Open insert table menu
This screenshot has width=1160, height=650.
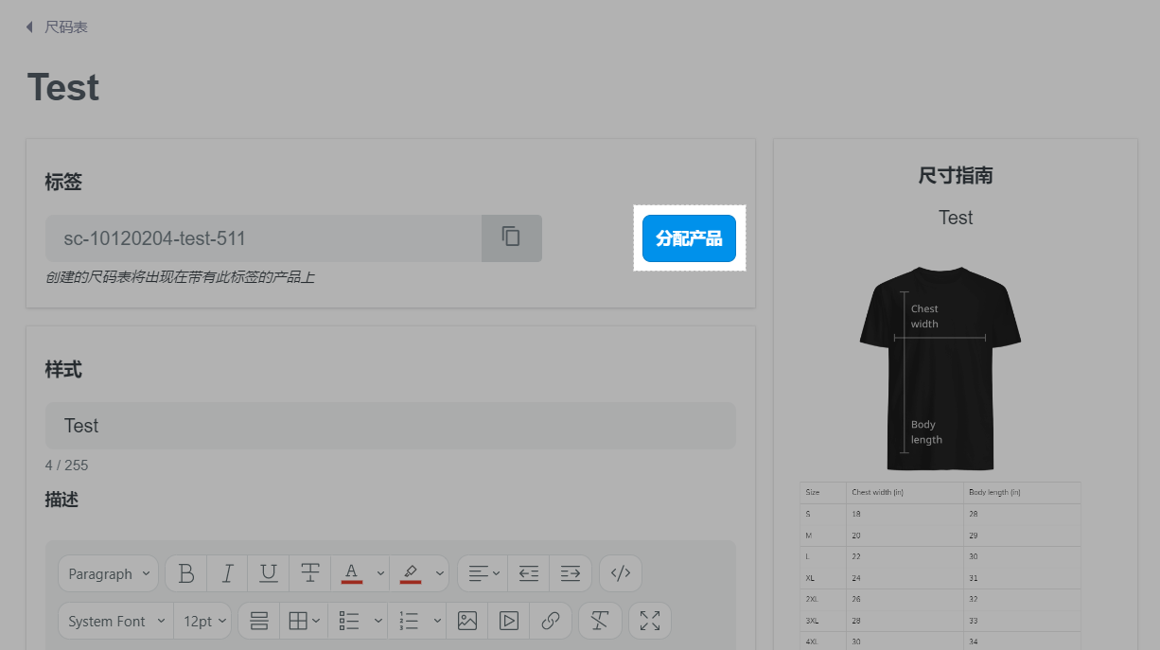click(304, 621)
